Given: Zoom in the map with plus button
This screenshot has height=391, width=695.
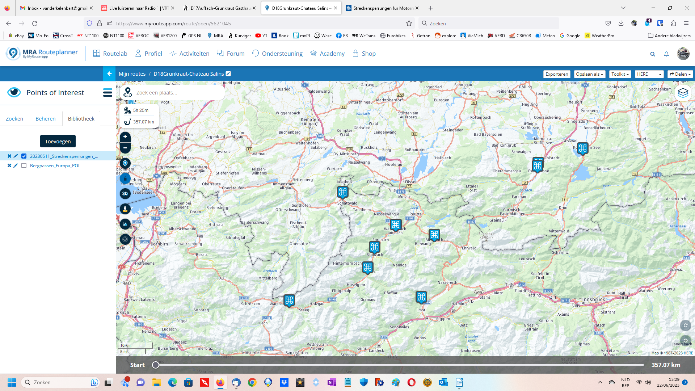Looking at the screenshot, I should coord(125,137).
